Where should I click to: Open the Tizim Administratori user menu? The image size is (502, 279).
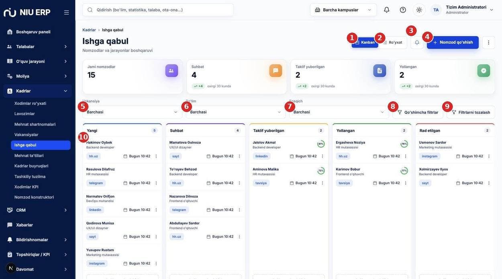pyautogui.click(x=462, y=10)
